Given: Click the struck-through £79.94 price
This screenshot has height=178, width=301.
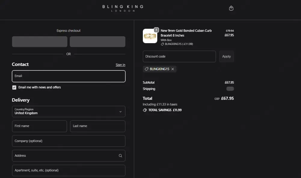Looking at the screenshot, I should pos(230,31).
